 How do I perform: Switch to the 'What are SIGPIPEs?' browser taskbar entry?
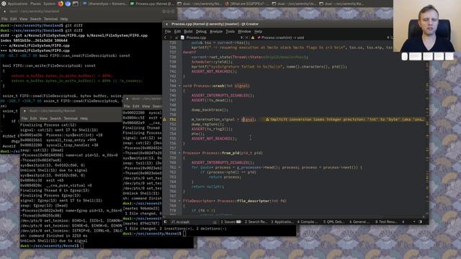point(246,4)
